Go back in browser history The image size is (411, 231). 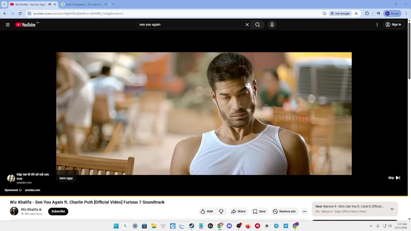(x=4, y=13)
